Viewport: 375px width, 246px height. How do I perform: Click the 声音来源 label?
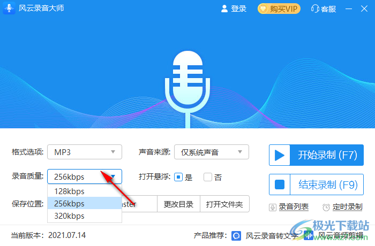[x=154, y=152]
